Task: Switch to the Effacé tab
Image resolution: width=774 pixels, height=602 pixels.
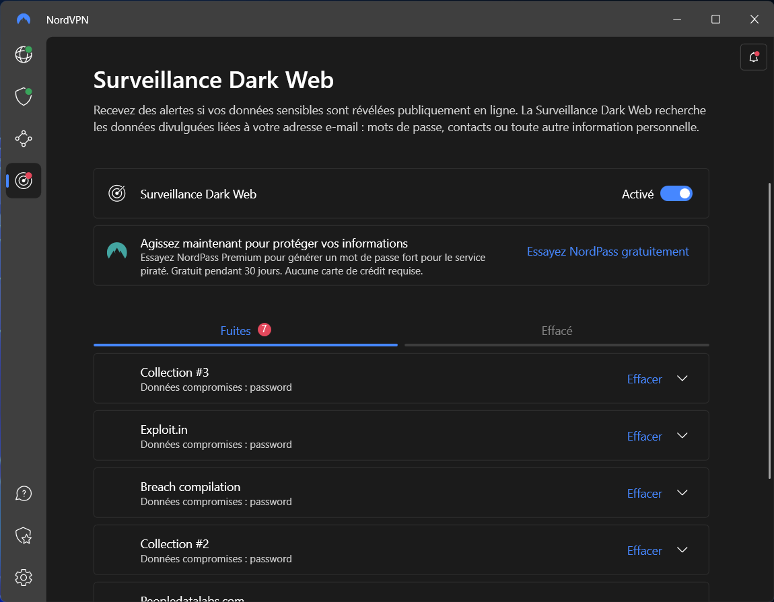Action: pos(557,331)
